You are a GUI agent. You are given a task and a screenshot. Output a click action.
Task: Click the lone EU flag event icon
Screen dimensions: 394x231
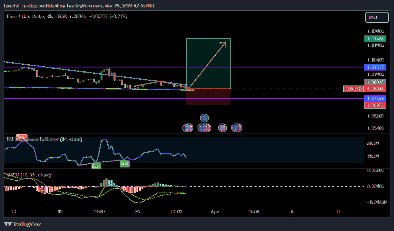[204, 118]
